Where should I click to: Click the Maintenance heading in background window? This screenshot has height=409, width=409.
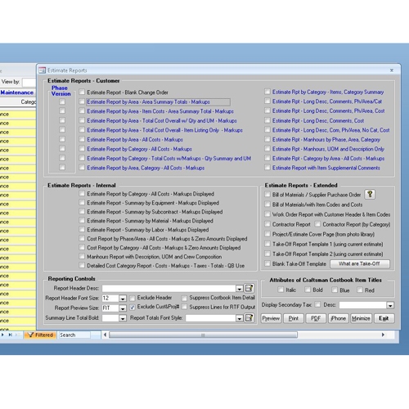pos(16,92)
